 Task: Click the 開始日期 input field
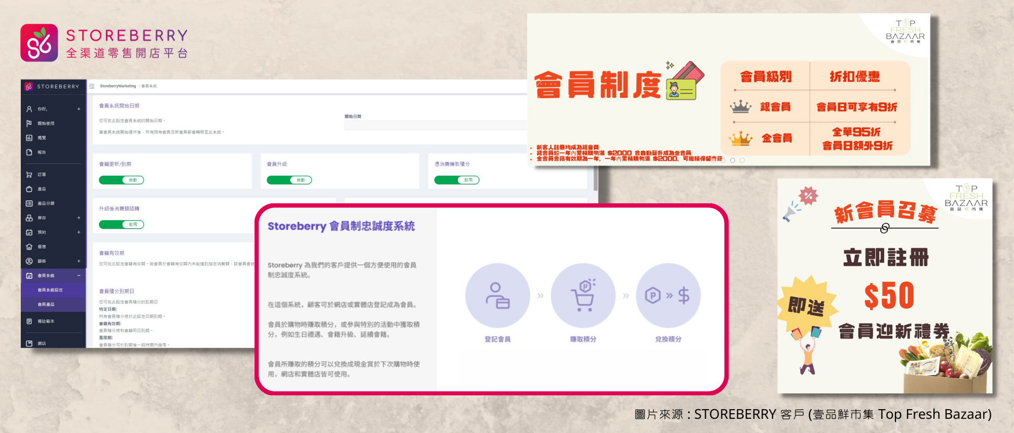click(x=436, y=125)
